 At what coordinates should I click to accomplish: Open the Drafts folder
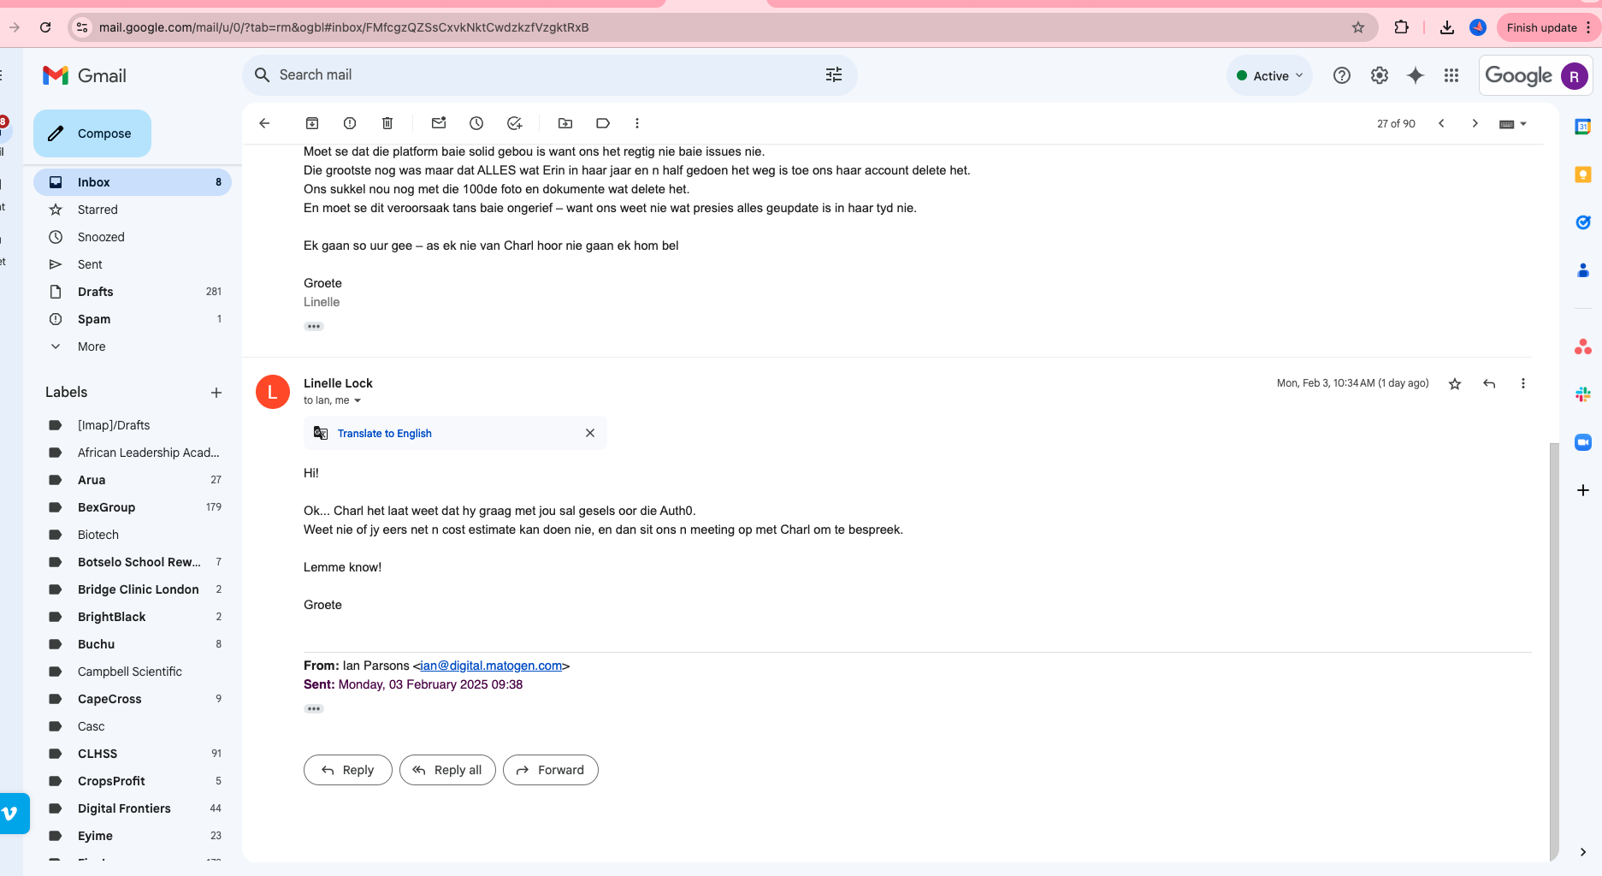point(95,292)
